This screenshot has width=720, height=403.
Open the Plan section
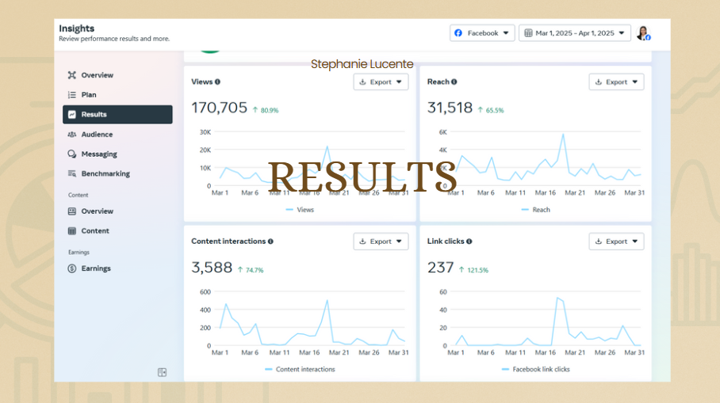click(117, 95)
